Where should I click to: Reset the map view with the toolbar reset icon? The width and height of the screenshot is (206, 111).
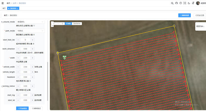(x=62, y=23)
